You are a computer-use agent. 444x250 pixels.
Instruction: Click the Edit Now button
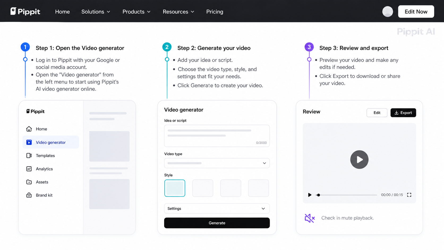pos(416,11)
